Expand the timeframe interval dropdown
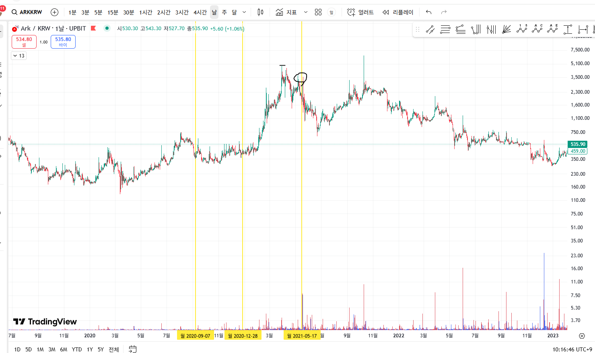 [x=244, y=12]
